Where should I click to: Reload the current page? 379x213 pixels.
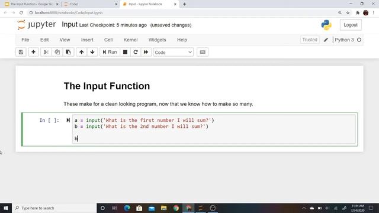(21, 13)
